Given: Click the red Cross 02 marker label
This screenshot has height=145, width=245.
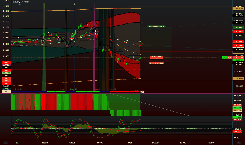Looking at the screenshot, I should tap(113, 89).
